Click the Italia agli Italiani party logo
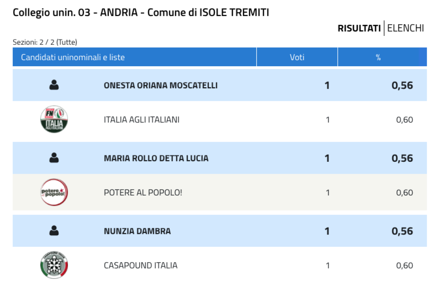The image size is (433, 286). [54, 119]
